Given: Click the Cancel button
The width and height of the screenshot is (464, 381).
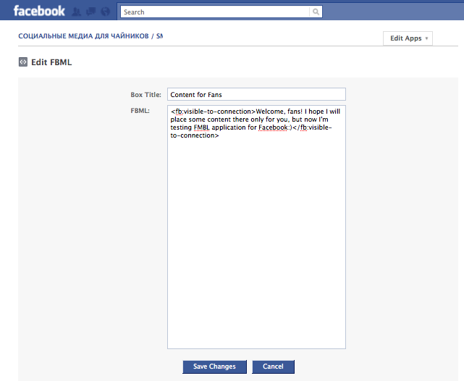Looking at the screenshot, I should click(x=273, y=367).
